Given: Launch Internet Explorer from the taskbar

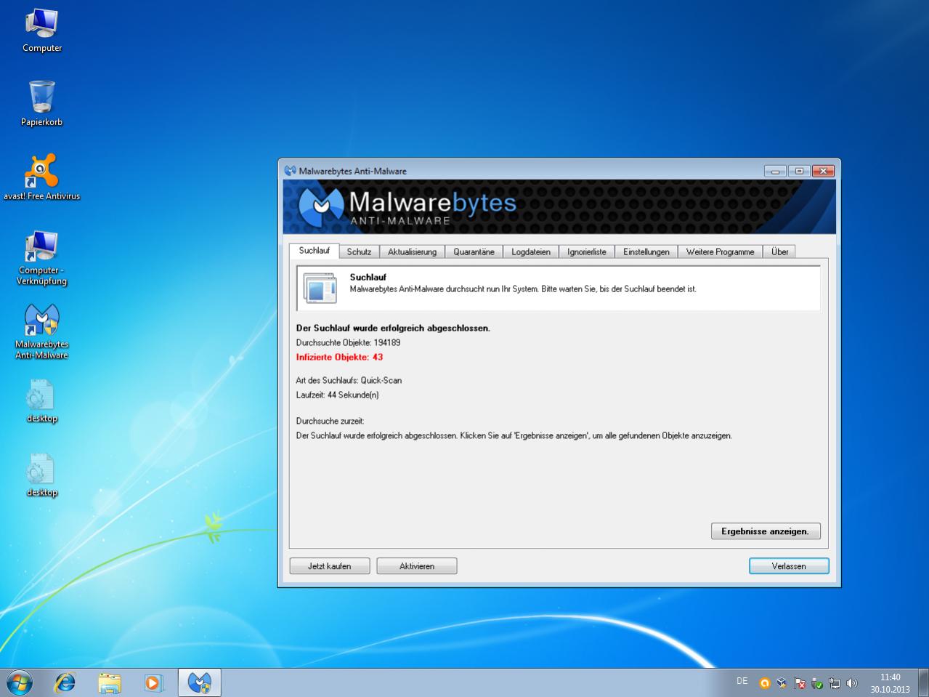Looking at the screenshot, I should tap(65, 682).
